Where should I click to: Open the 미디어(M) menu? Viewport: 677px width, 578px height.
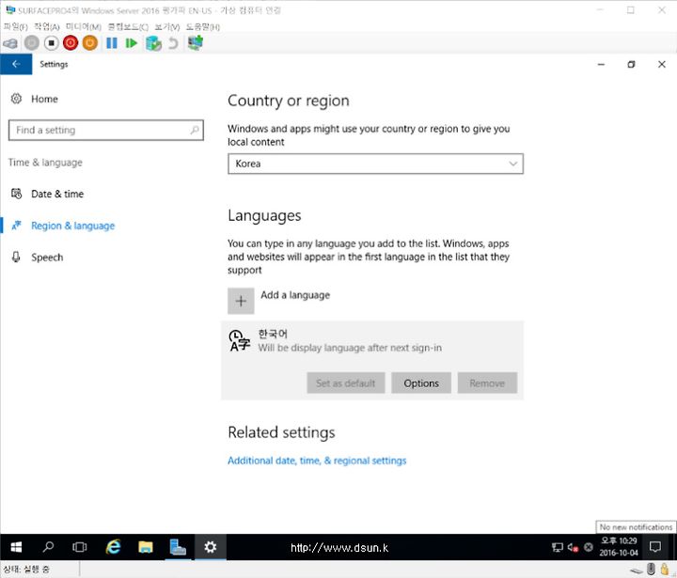click(x=84, y=26)
